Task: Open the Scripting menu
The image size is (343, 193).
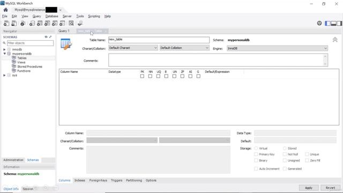Action: [x=94, y=16]
